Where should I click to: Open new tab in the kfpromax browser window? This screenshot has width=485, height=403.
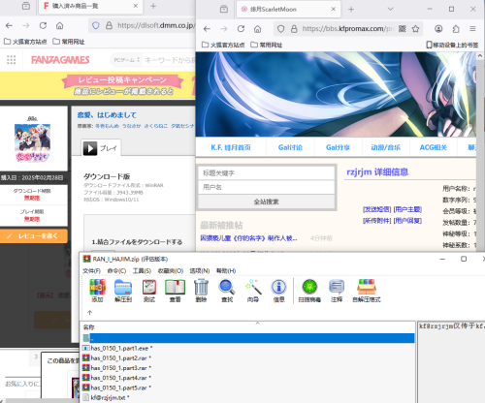coord(351,10)
